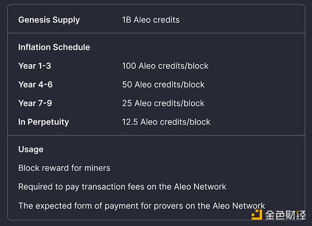
Task: Click the 'Required to pay transaction fees' phrase
Action: click(x=78, y=186)
